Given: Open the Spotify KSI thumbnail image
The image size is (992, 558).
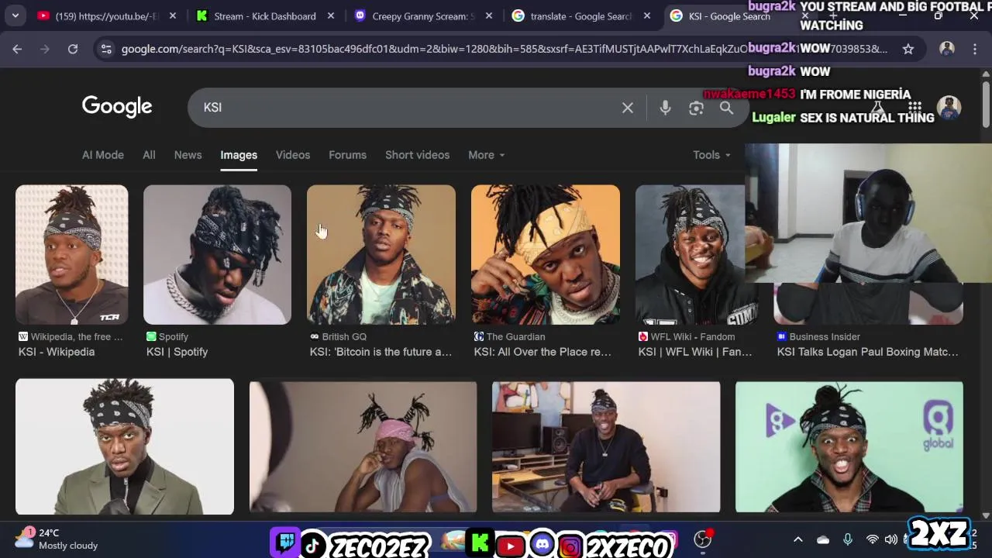Looking at the screenshot, I should pos(217,254).
